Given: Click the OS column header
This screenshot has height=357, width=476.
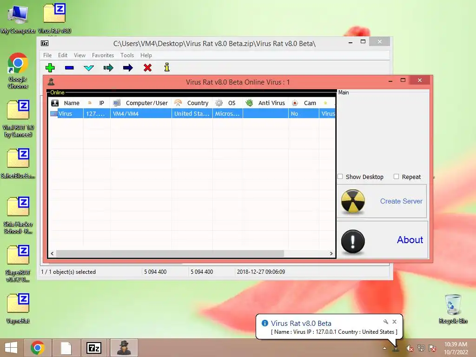Looking at the screenshot, I should pos(228,103).
